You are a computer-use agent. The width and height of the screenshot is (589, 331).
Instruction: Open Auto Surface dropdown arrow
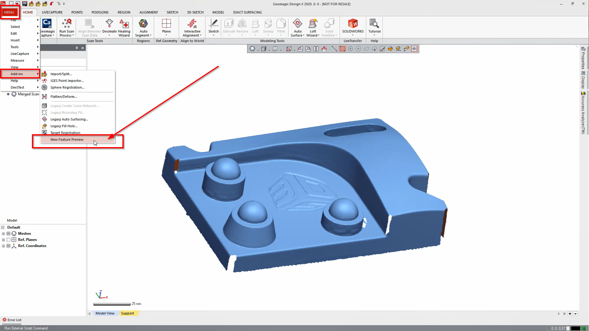pyautogui.click(x=304, y=36)
